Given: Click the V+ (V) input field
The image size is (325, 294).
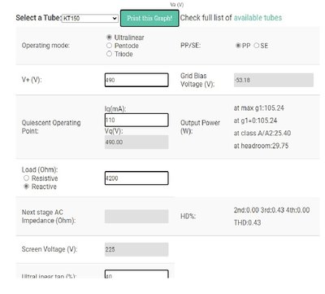Looking at the screenshot, I should pos(136,80).
